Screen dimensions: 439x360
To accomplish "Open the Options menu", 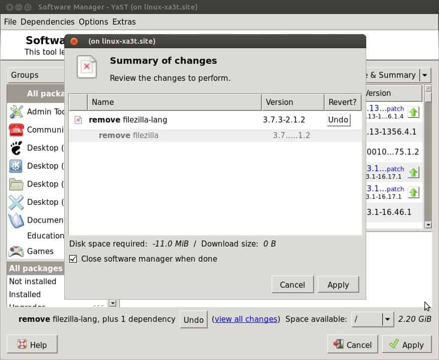I will (93, 22).
